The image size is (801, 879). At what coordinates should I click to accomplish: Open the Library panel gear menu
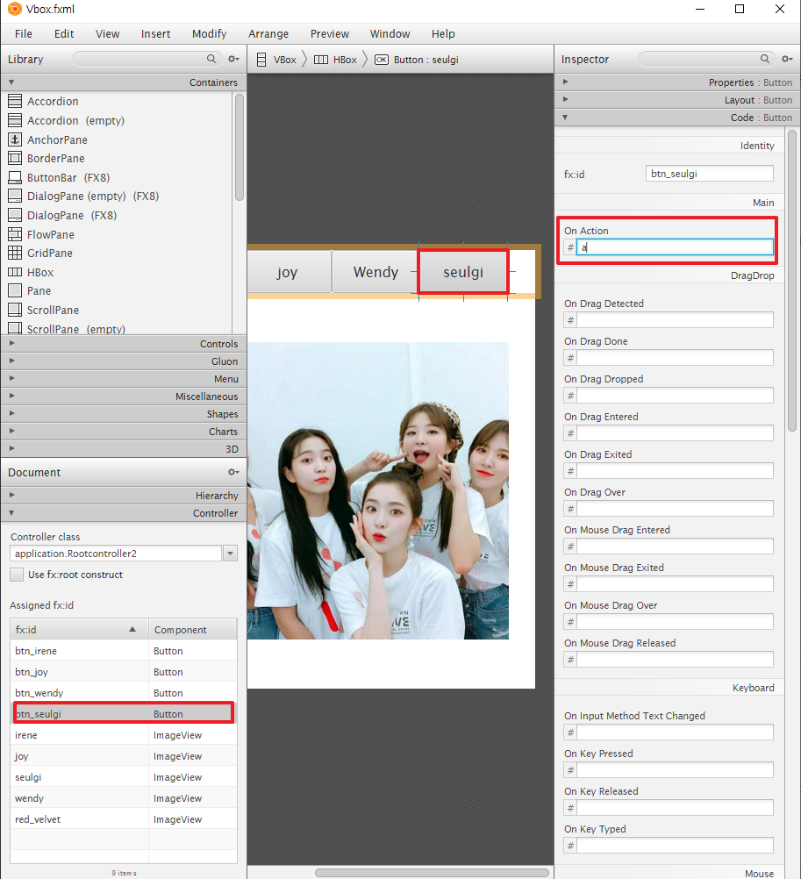[233, 59]
